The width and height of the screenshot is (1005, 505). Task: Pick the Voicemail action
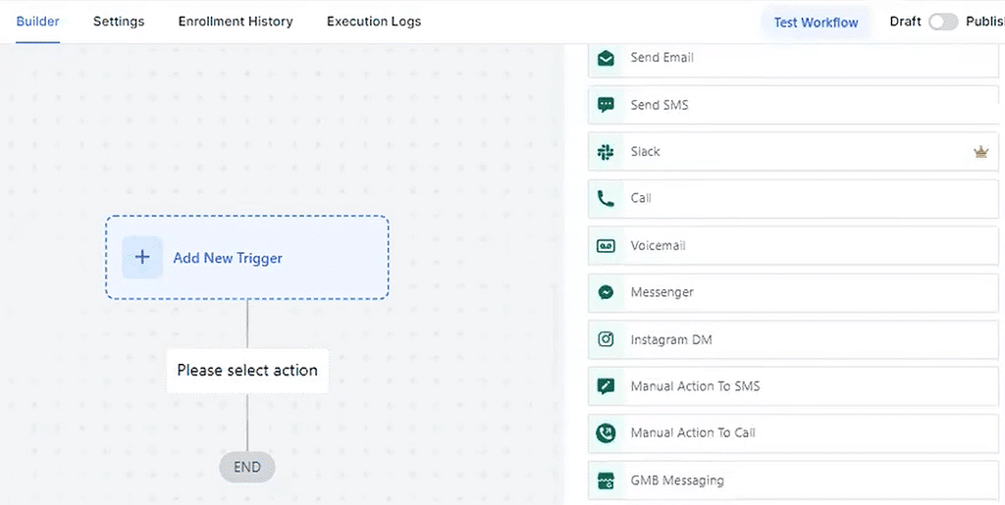[x=793, y=246]
